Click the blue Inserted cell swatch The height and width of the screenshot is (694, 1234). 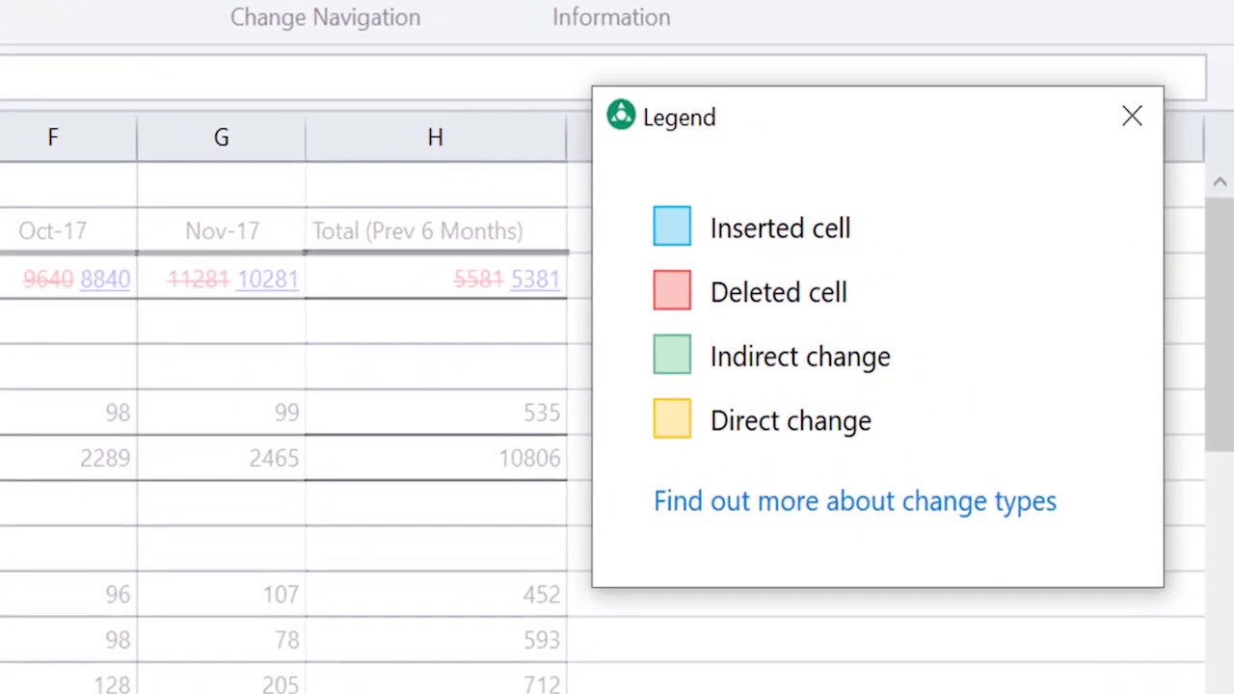coord(672,227)
